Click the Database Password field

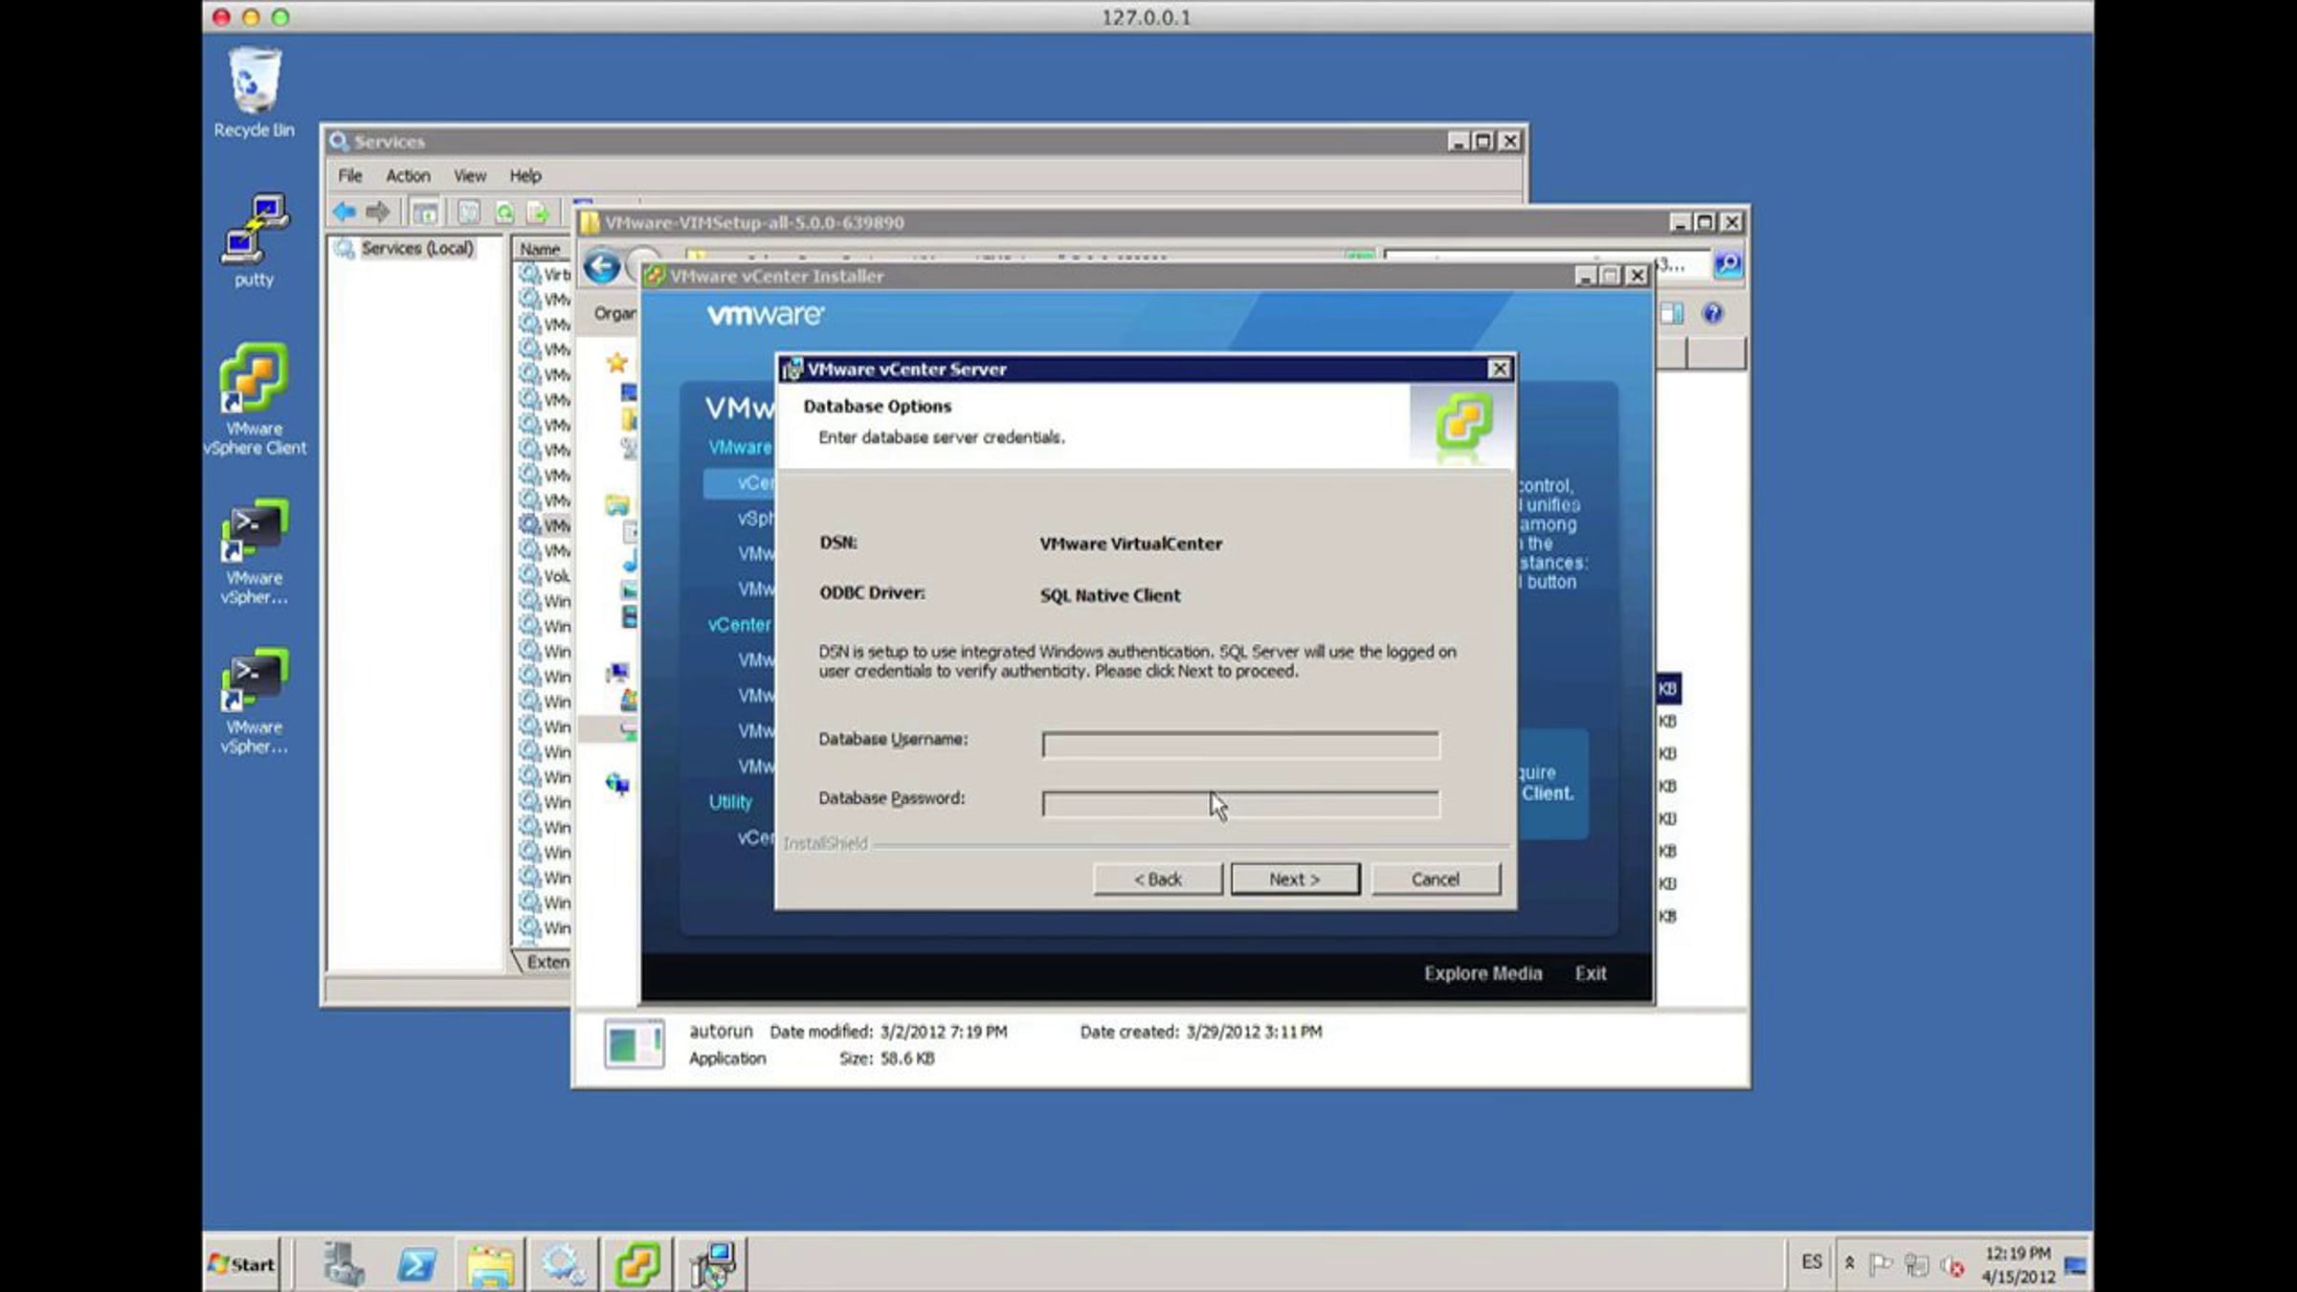1240,804
